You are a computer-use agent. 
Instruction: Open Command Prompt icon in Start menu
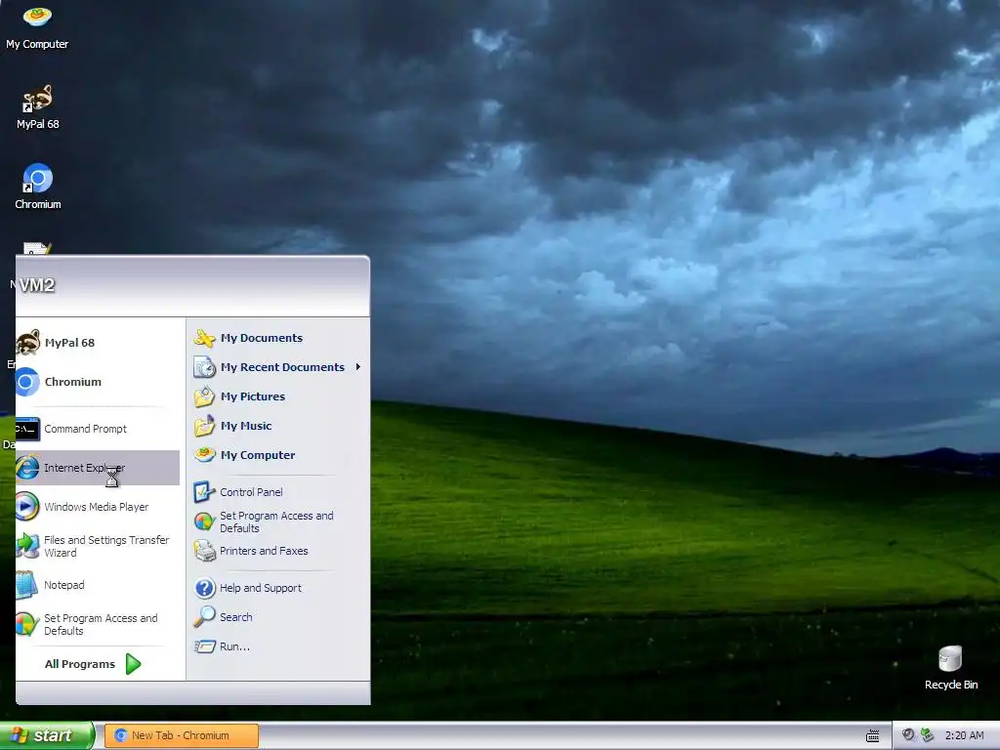27,430
